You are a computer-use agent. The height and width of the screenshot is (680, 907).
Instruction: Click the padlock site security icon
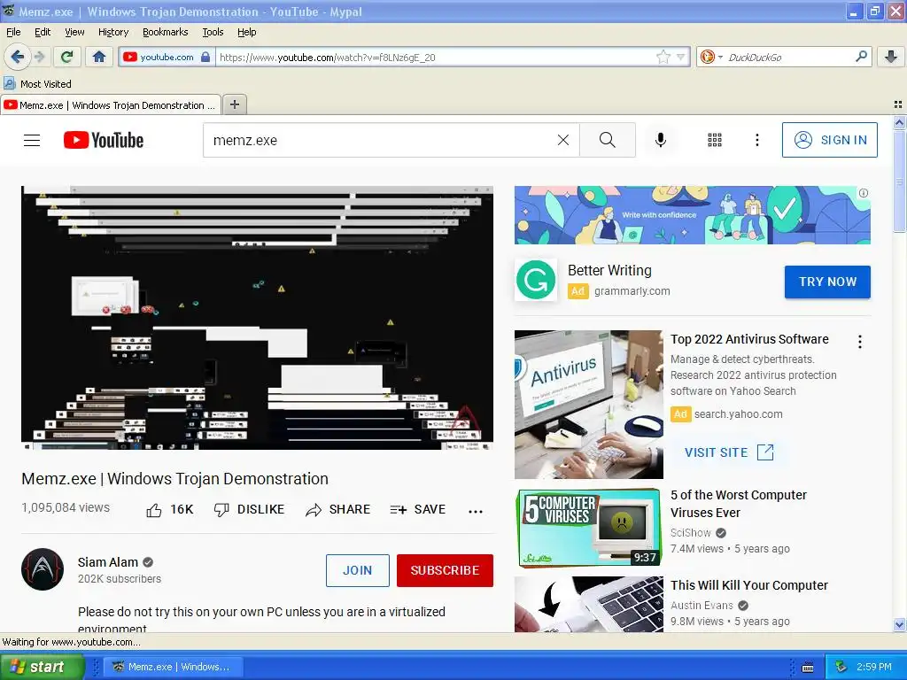click(x=205, y=57)
